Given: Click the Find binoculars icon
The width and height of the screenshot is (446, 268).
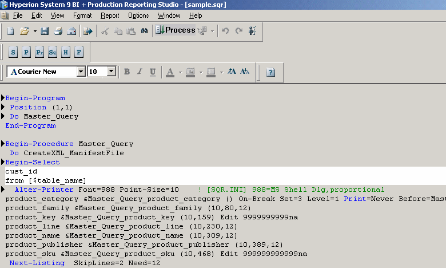Looking at the screenshot, I should coord(144,31).
